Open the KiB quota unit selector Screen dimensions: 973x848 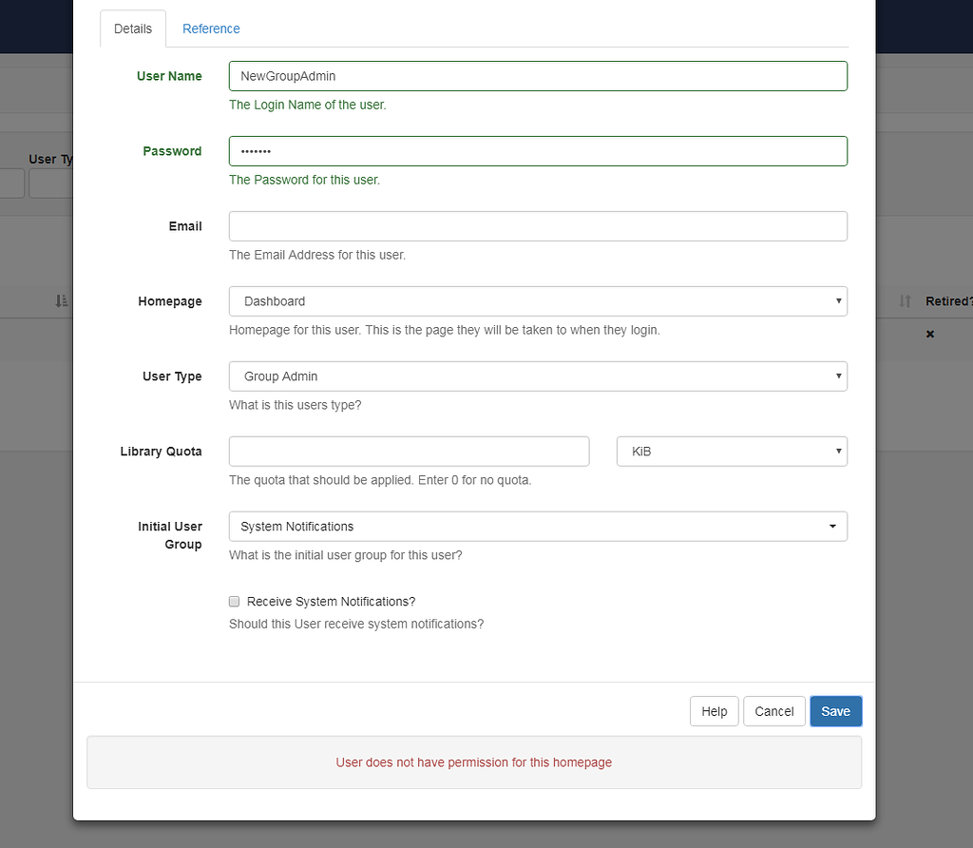(x=732, y=452)
